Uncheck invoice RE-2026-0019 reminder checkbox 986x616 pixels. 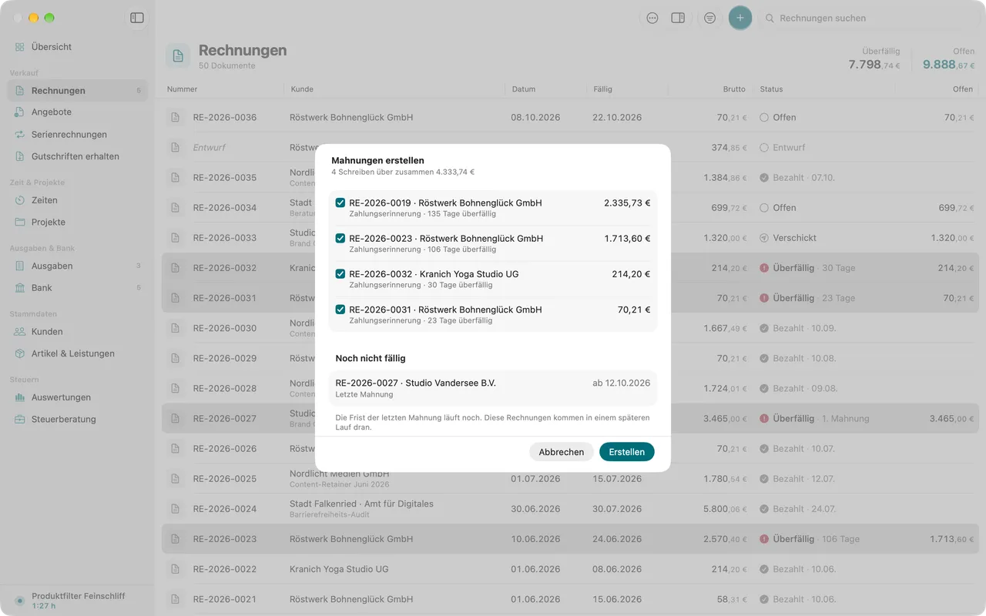(340, 203)
